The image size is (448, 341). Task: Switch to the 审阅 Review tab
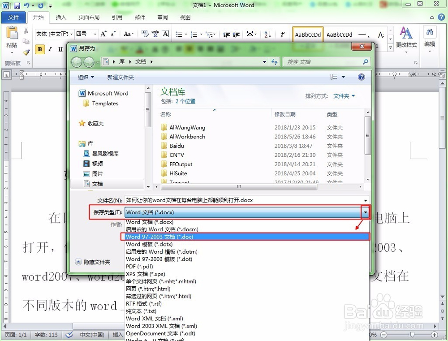pyautogui.click(x=163, y=17)
